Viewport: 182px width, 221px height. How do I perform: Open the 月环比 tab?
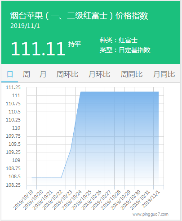[99, 74]
